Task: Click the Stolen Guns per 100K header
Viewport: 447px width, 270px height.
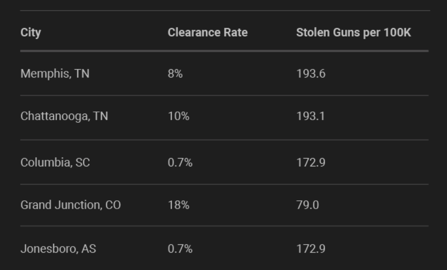Action: pos(353,33)
